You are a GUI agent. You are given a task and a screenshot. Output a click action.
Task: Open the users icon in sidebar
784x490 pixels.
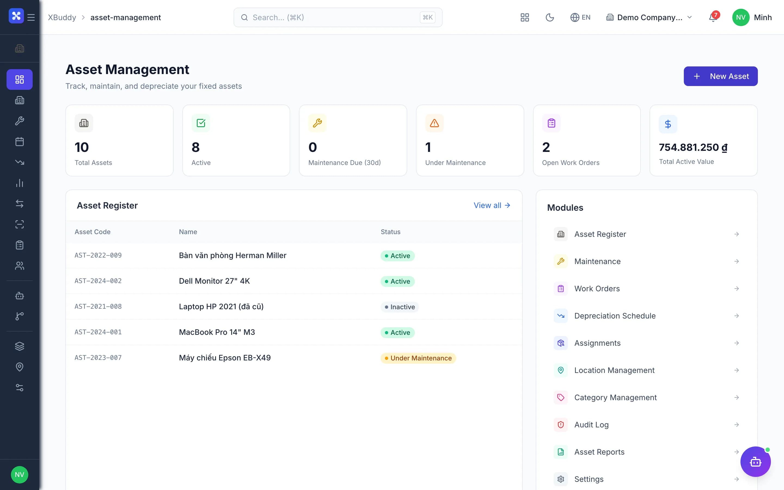point(19,266)
